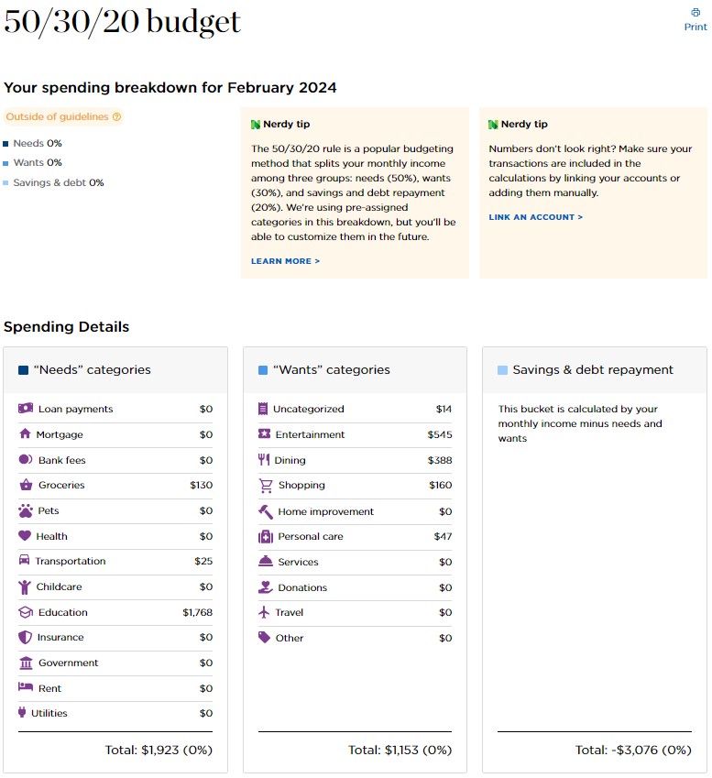The height and width of the screenshot is (778, 712).
Task: Click the light blue Savings & debt swatch
Action: tap(6, 183)
